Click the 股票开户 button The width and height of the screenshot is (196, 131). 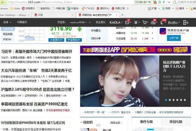[56, 40]
